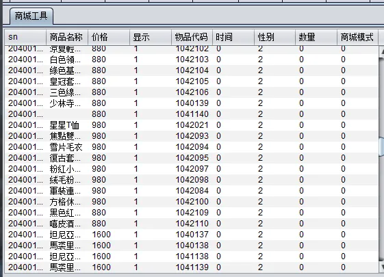Sort by the 性别 column header
Viewport: 384px width, 277px height.
[x=274, y=37]
